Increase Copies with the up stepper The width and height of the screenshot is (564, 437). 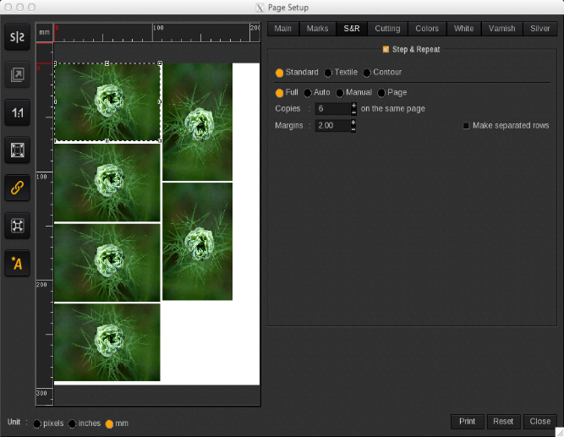click(x=353, y=105)
